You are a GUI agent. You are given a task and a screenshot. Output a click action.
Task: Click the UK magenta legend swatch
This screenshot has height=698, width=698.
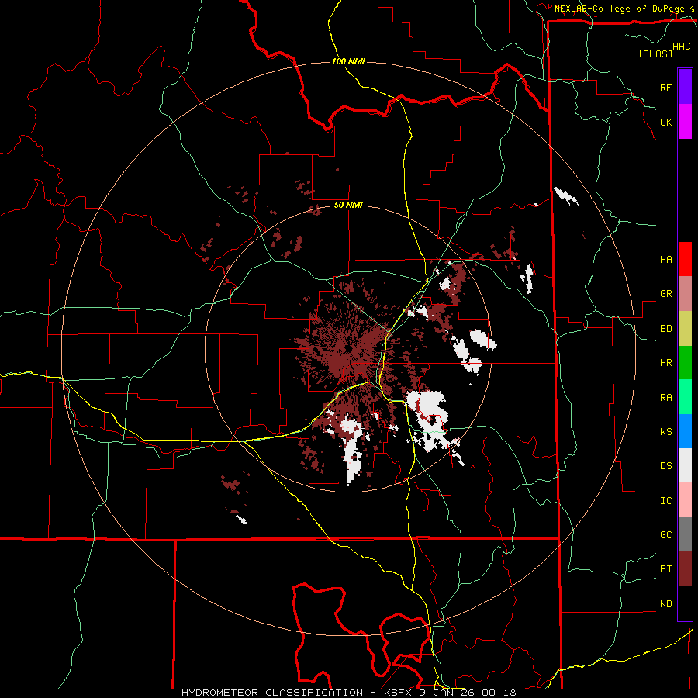[x=685, y=122]
